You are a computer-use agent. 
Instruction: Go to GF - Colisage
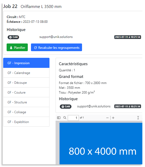[26, 112]
